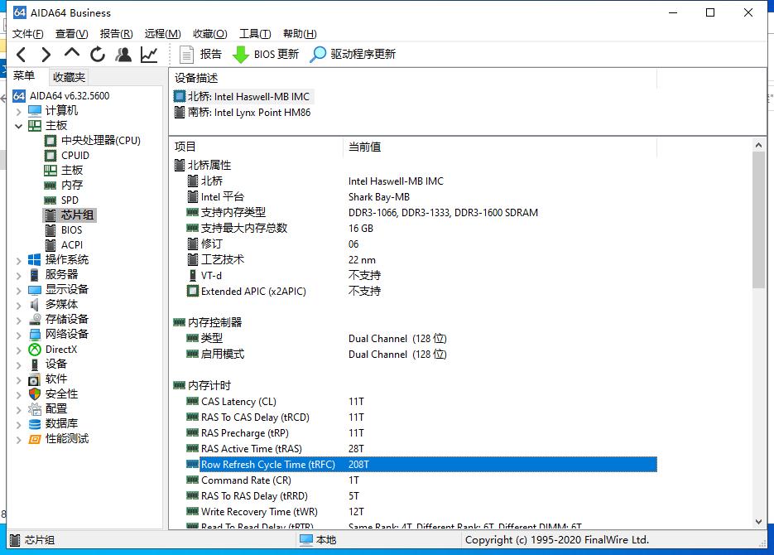Go back with the left arrow toolbar icon
The width and height of the screenshot is (774, 555).
[22, 55]
